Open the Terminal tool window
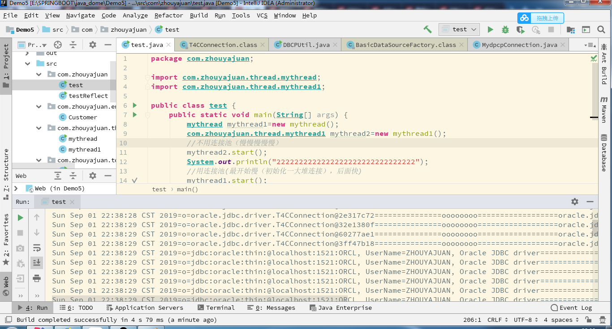 pyautogui.click(x=216, y=308)
